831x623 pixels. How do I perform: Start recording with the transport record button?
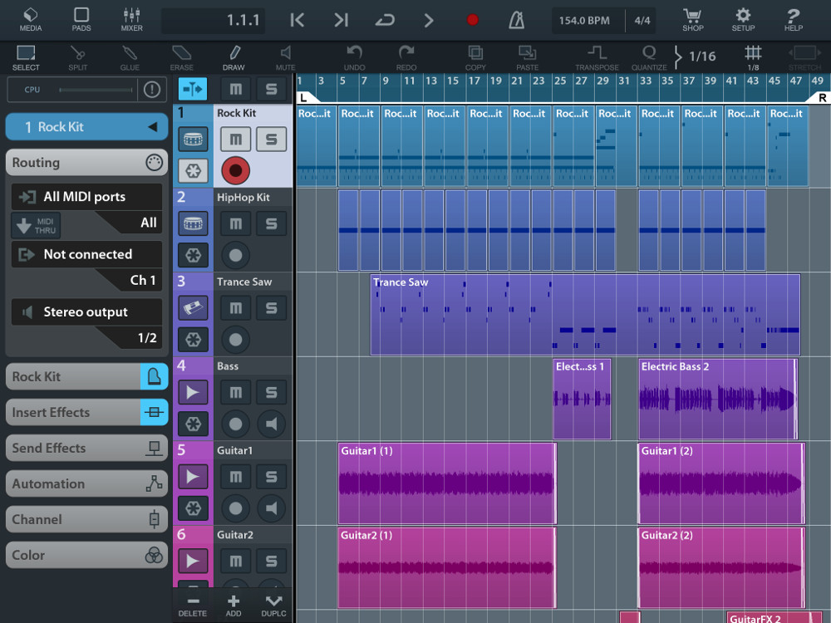tap(472, 20)
